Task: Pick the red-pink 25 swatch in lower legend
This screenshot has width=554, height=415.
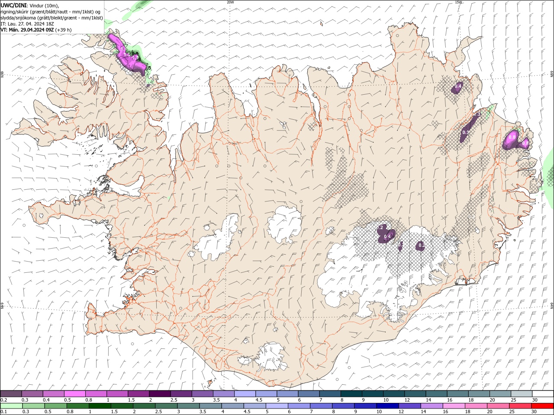Action: click(520, 406)
